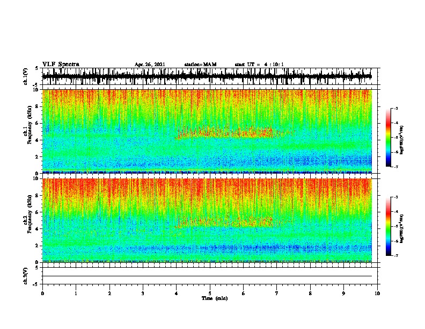Click the '4' kHz tick of ch.2 spectrogram
The image size is (425, 329).
click(x=38, y=229)
